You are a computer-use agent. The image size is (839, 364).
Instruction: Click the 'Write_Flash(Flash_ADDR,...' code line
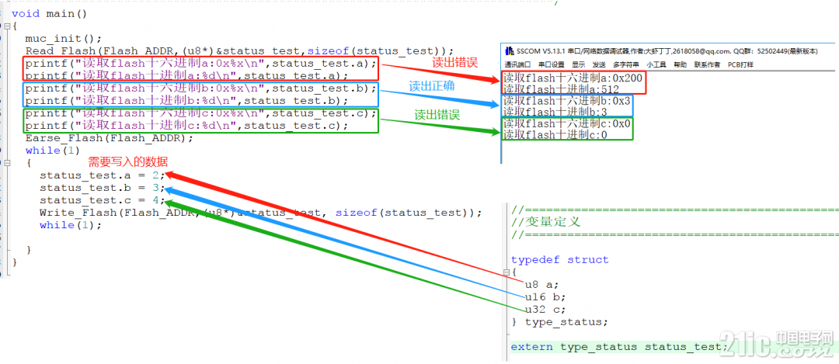260,212
